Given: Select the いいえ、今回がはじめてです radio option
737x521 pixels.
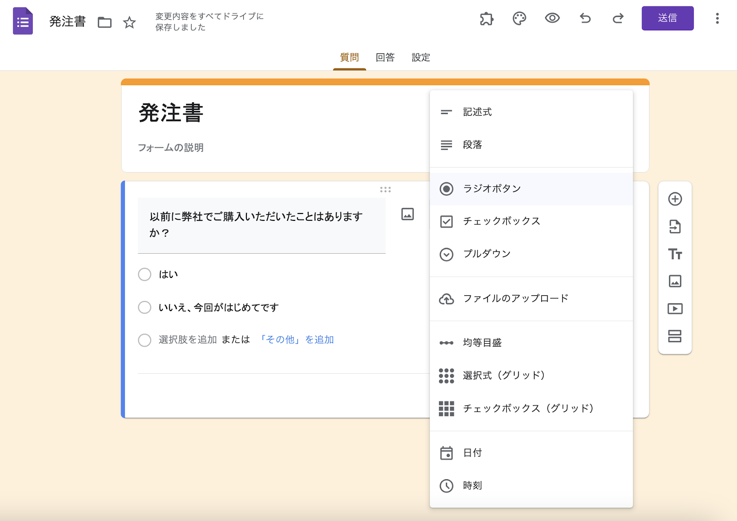Looking at the screenshot, I should [x=145, y=307].
